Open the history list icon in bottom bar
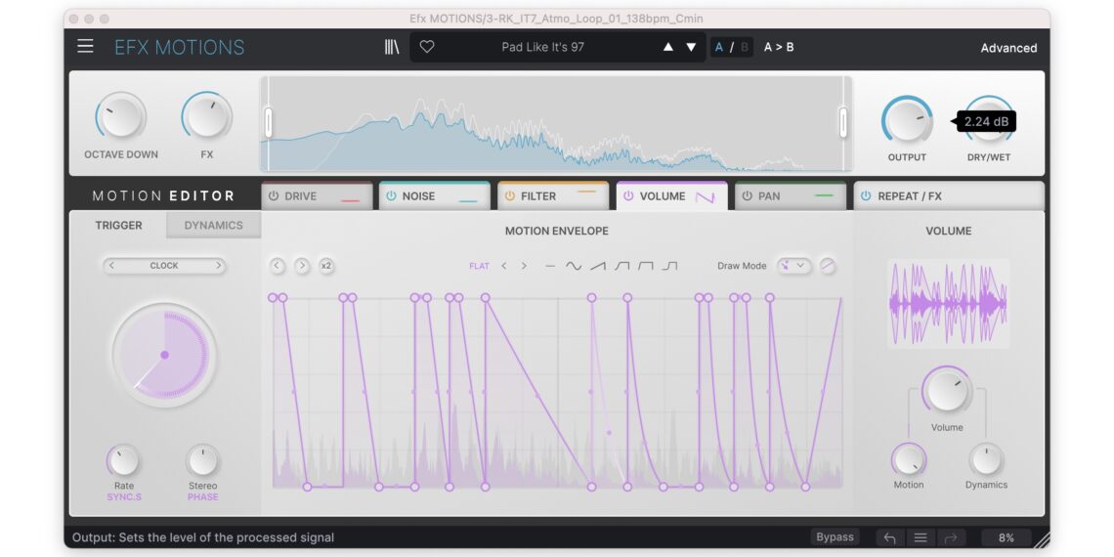The width and height of the screenshot is (1114, 557). 921,537
